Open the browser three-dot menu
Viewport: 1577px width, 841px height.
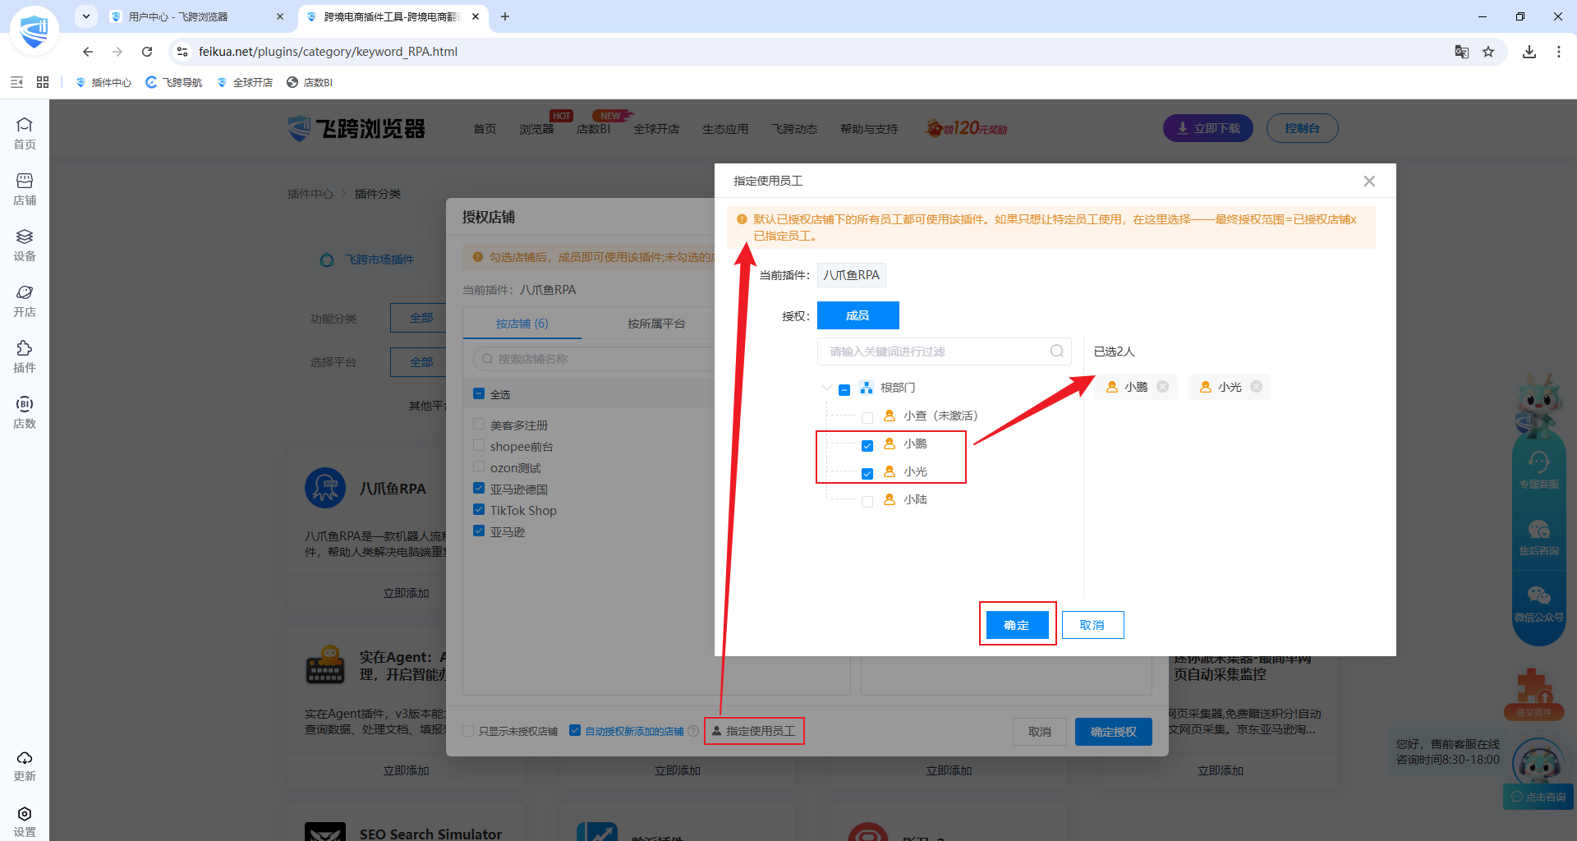click(x=1559, y=52)
